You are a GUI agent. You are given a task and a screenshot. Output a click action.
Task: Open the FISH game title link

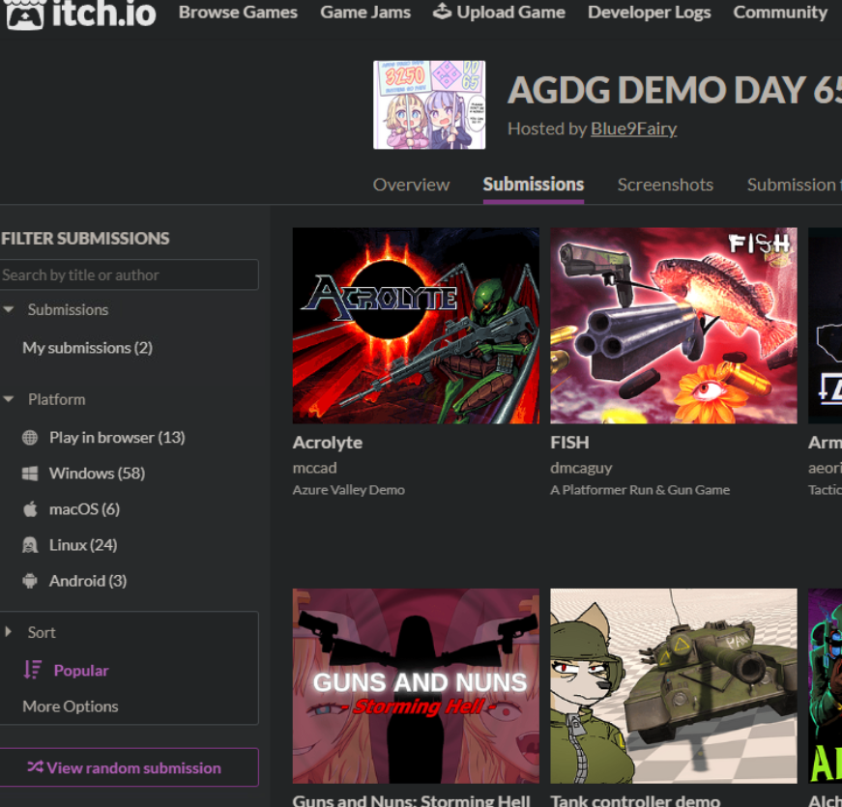point(569,443)
